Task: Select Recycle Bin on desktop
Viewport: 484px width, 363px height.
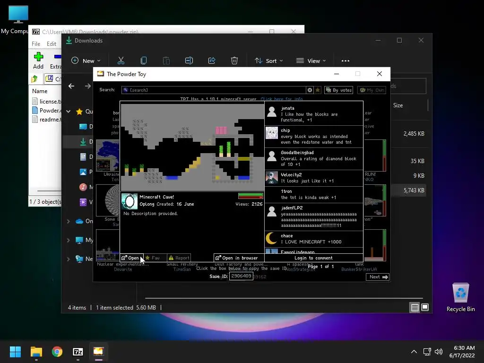Action: (x=460, y=298)
